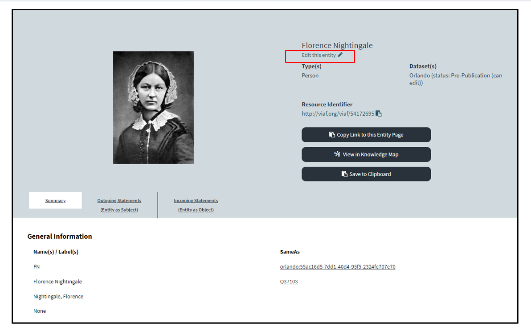The width and height of the screenshot is (531, 330).
Task: Click the viaf.org resource identifier URL text
Action: (338, 114)
